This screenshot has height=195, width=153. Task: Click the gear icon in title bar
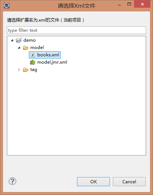tap(7, 5)
